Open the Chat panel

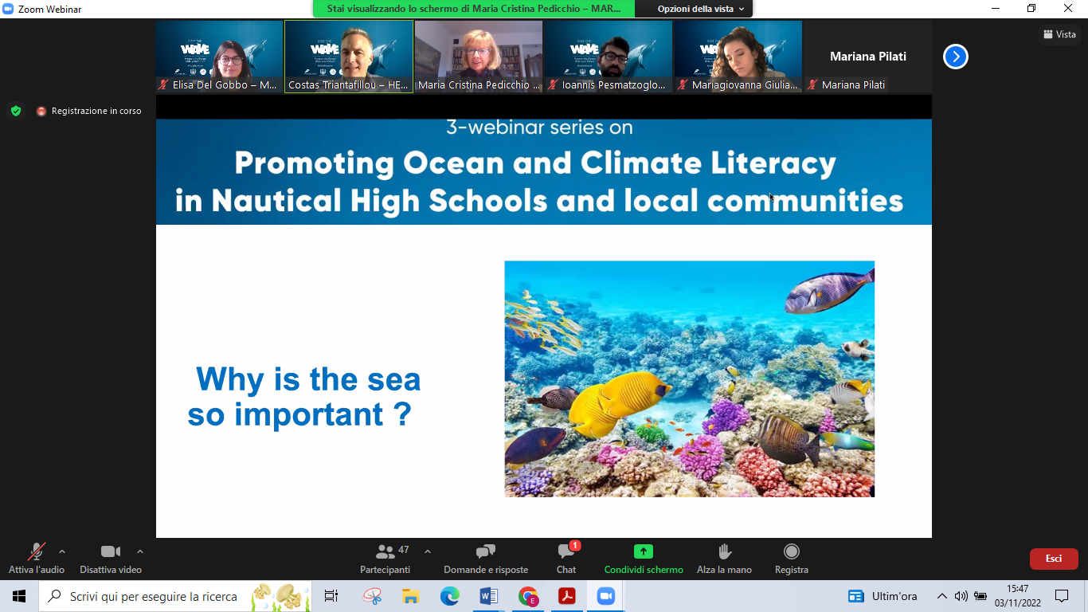pyautogui.click(x=566, y=558)
